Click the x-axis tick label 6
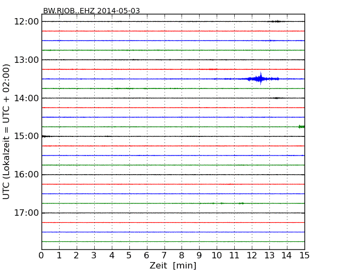346x277 pixels. click(146, 255)
